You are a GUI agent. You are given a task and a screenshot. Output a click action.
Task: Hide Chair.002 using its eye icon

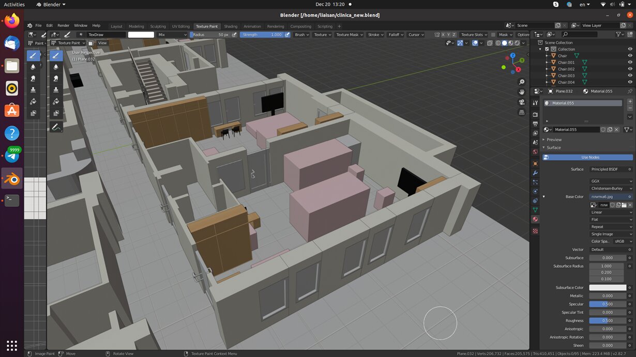[630, 69]
